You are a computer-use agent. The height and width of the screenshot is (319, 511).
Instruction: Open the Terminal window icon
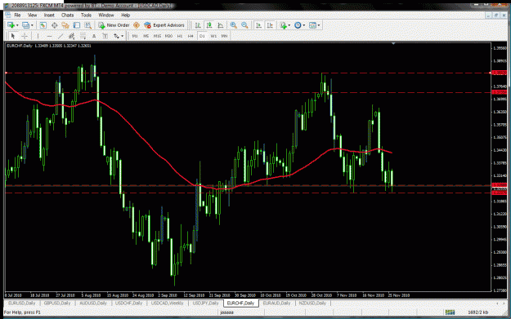pyautogui.click(x=77, y=25)
